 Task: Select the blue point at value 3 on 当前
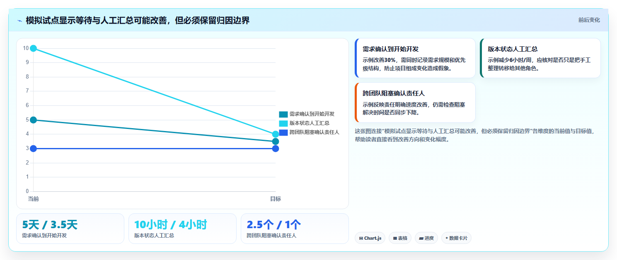point(34,148)
